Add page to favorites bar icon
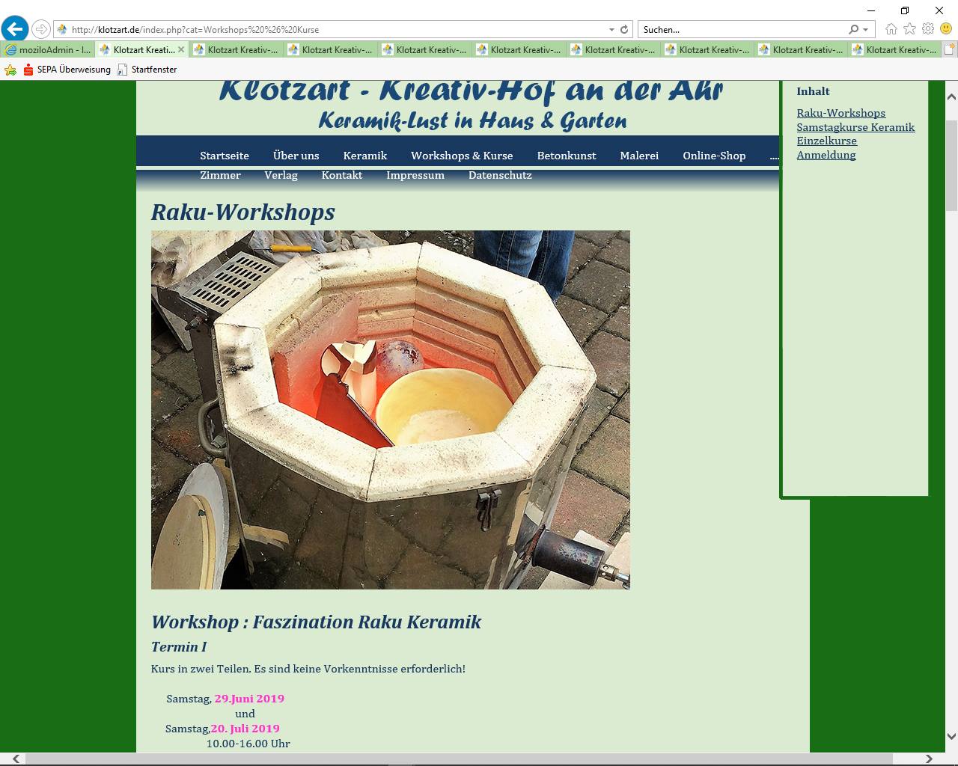 pos(10,70)
